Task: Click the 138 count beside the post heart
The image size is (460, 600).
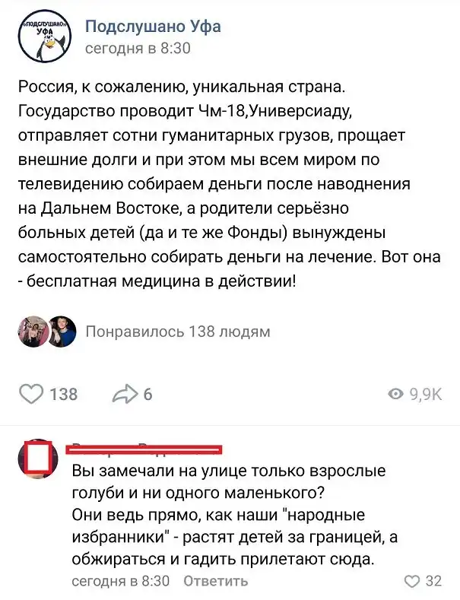Action: pyautogui.click(x=64, y=394)
